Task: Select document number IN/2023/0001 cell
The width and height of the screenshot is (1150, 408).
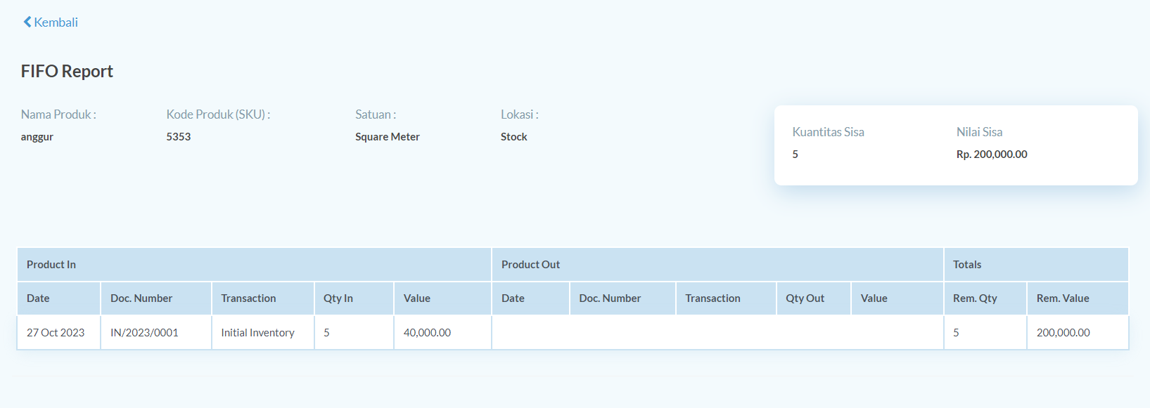Action: pos(155,333)
